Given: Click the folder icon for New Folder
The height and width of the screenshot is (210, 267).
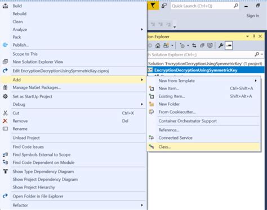Looking at the screenshot, I should tap(152, 104).
